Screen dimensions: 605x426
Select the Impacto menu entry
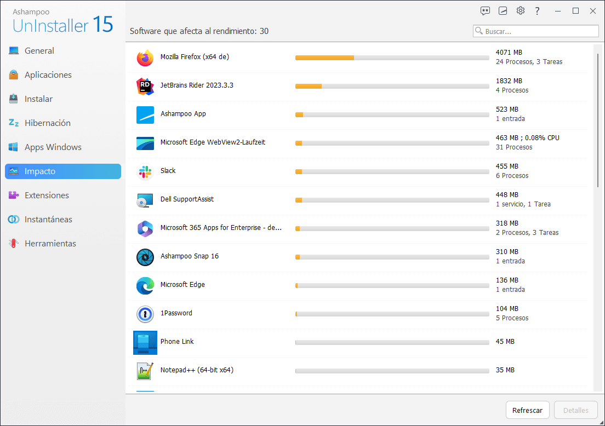click(x=63, y=171)
